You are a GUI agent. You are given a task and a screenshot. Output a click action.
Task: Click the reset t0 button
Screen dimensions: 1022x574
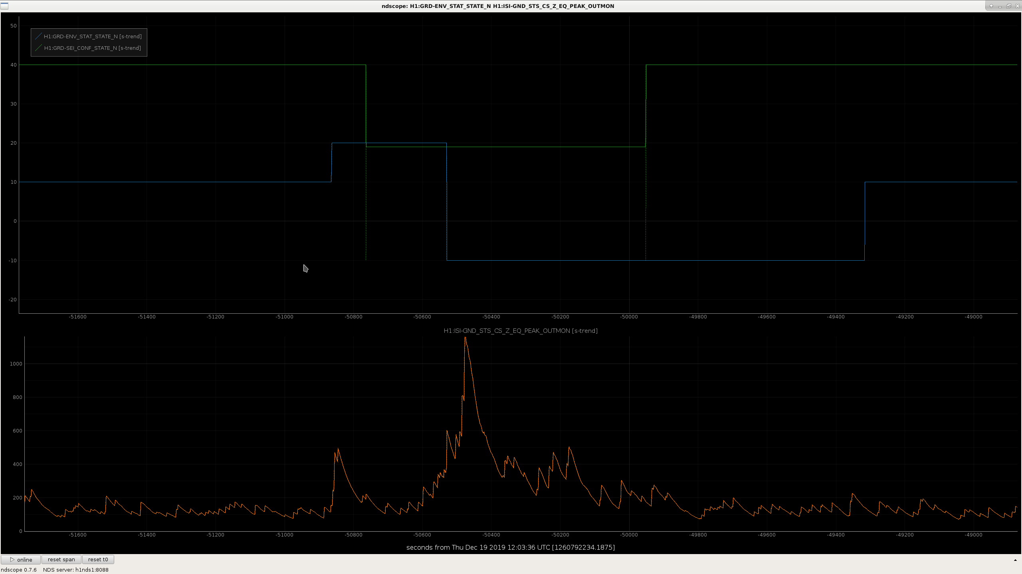98,560
